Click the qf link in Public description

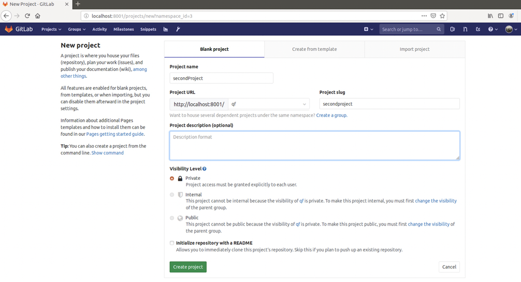click(x=298, y=224)
